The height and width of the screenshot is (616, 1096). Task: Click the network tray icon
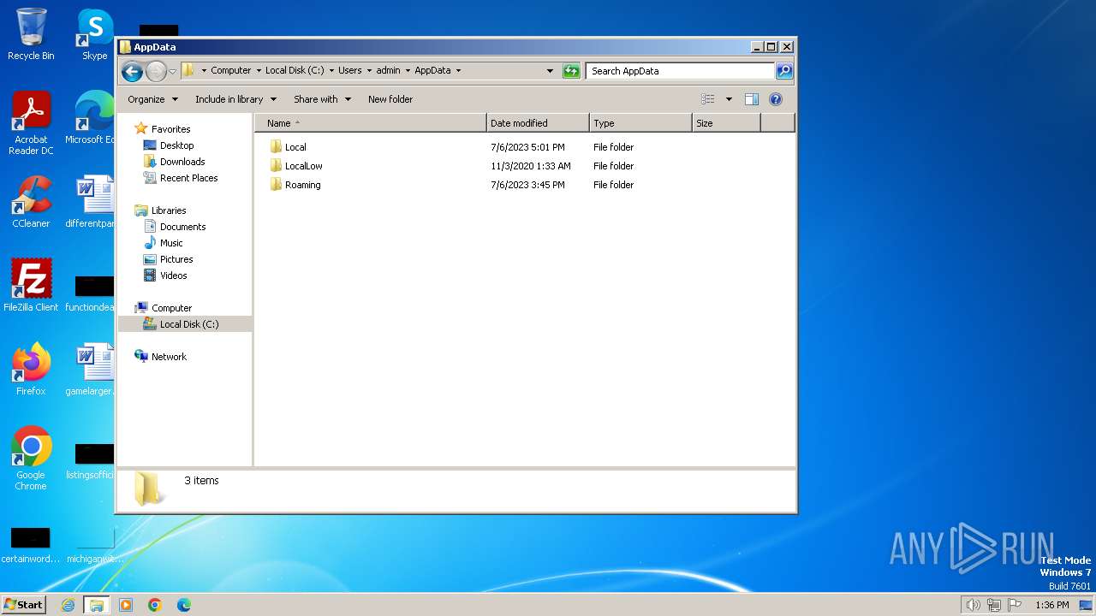(x=994, y=605)
